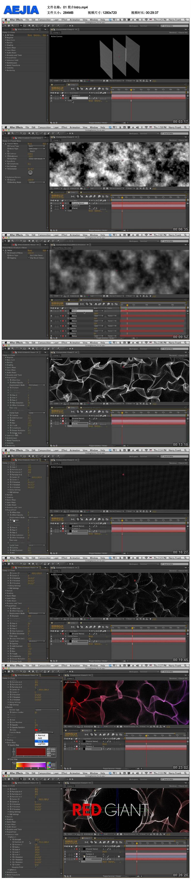Choose Lighten from the transfer mode popup

pos(41,744)
